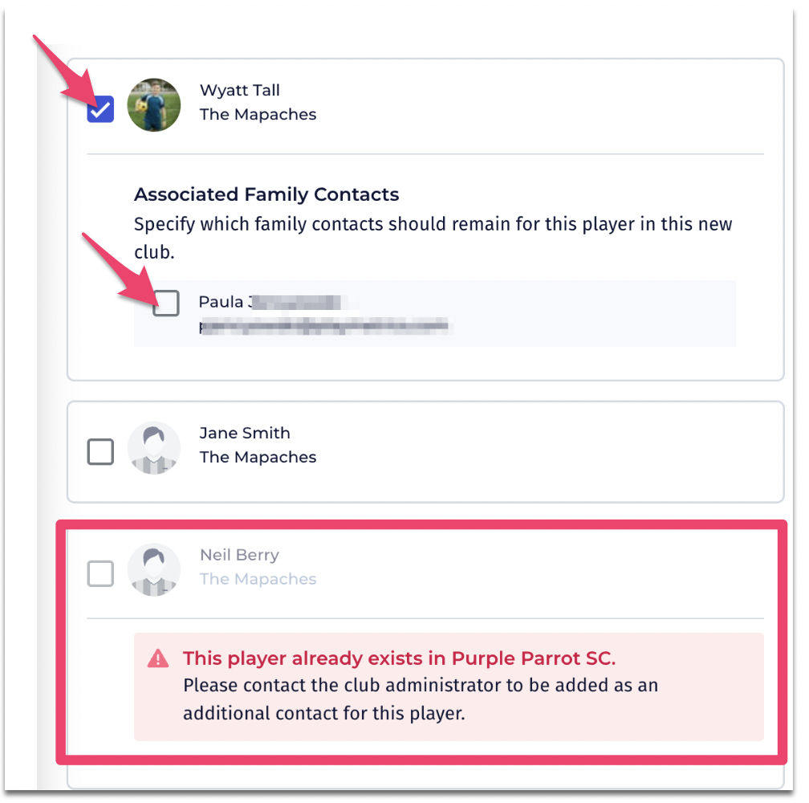Check the Paula family contact checkbox

pos(166,303)
